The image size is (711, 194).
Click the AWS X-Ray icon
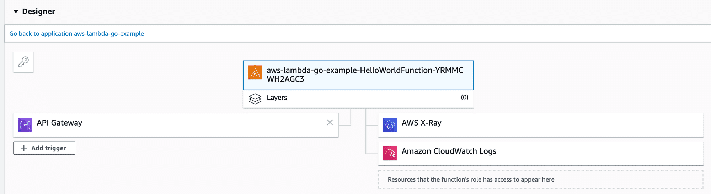click(x=390, y=125)
